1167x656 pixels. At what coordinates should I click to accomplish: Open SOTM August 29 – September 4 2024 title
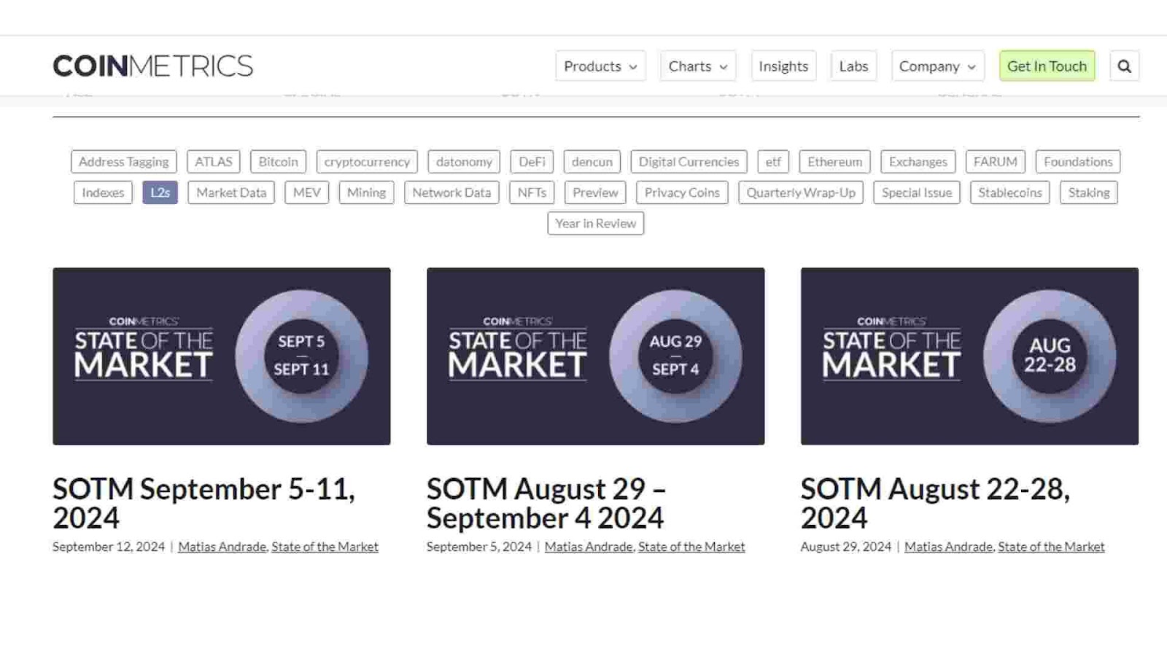(546, 503)
